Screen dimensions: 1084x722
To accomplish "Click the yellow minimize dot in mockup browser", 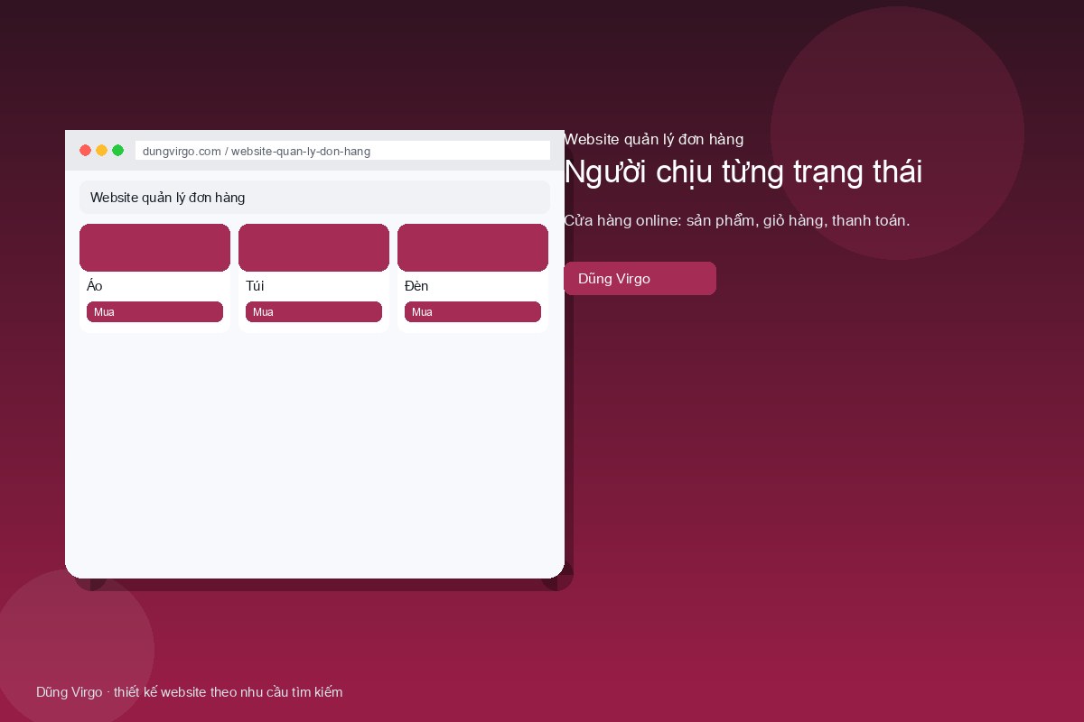I will coord(101,151).
